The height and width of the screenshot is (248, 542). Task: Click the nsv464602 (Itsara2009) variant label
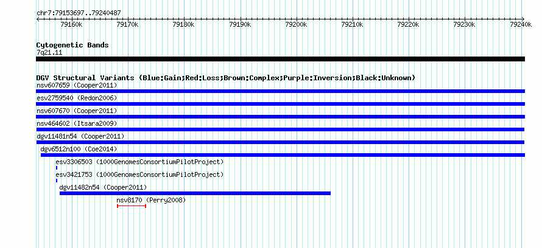(77, 123)
